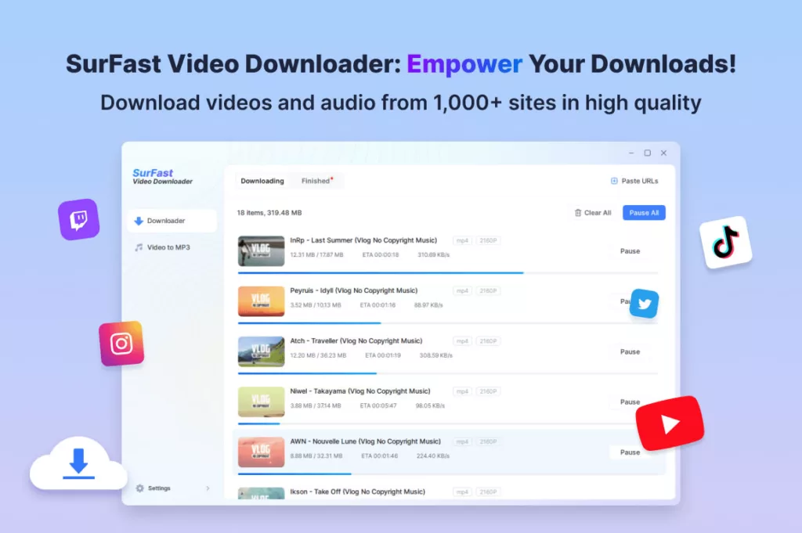
Task: Click the Video to MP3 music note icon
Action: 139,247
